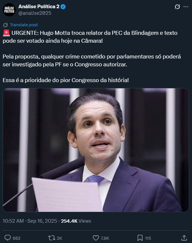Image resolution: width=192 pixels, height=243 pixels.
Task: Click the 10:52 AM Sep 16, 2025 timestamp
Action: pos(30,221)
